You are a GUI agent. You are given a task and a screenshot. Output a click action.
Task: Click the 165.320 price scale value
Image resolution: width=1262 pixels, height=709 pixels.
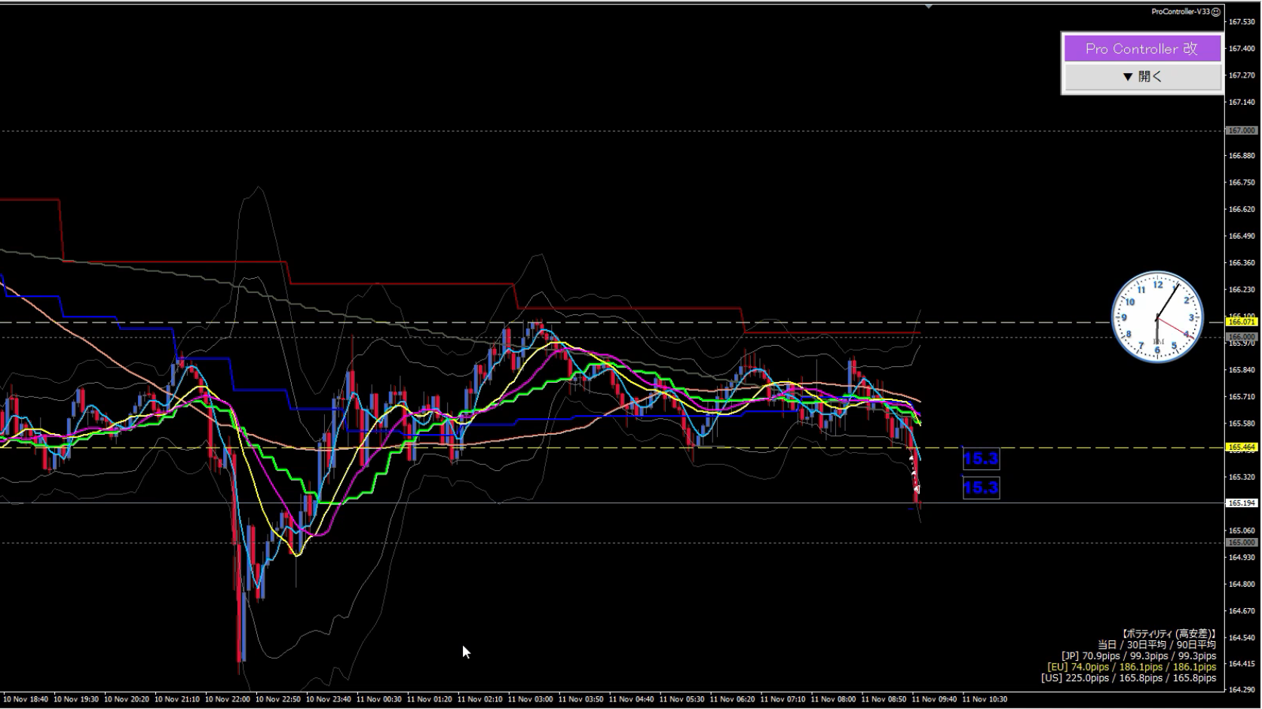click(1242, 477)
